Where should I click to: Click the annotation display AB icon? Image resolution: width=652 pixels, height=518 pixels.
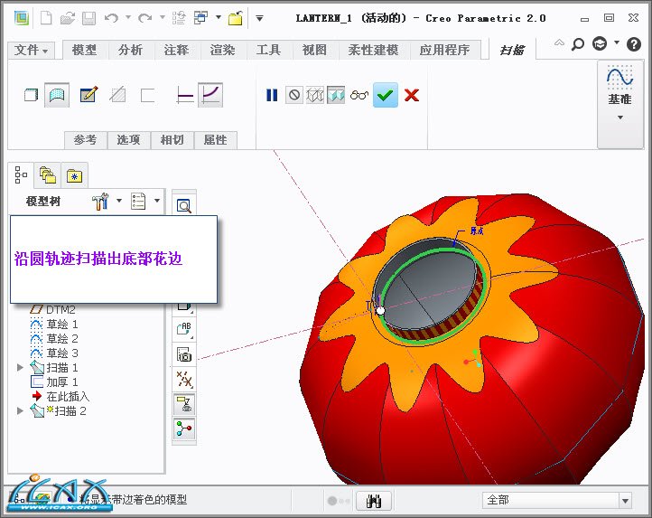(x=184, y=329)
